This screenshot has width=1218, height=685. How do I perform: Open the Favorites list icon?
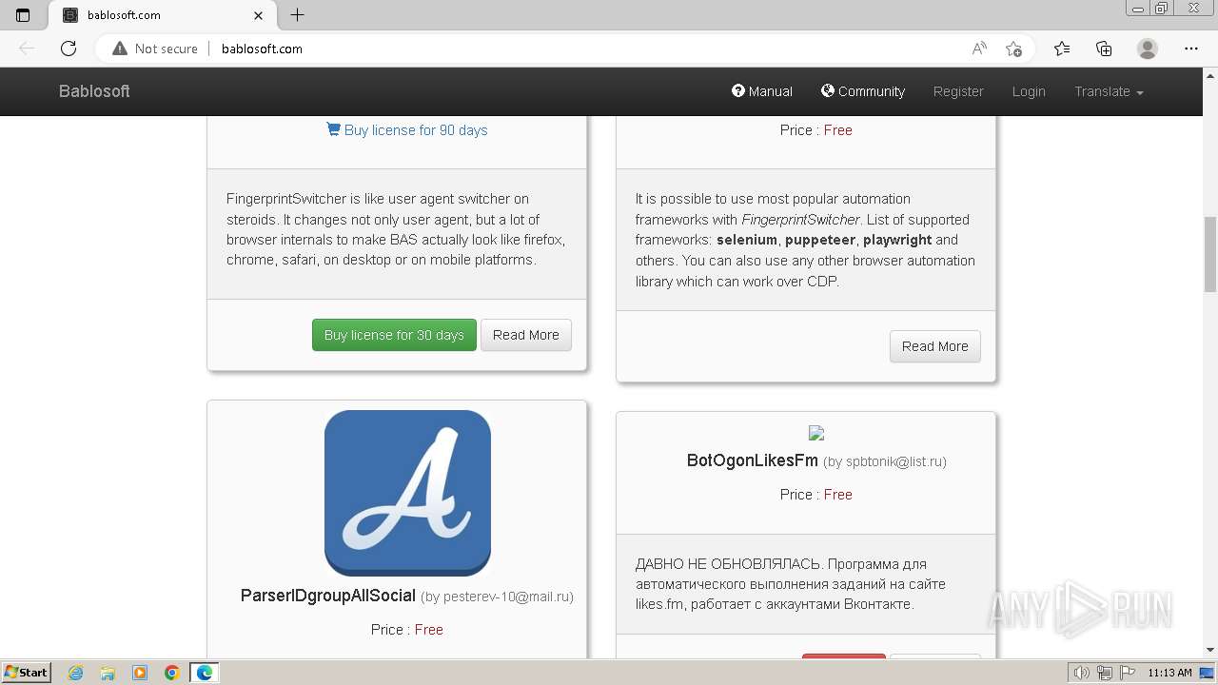coord(1062,49)
